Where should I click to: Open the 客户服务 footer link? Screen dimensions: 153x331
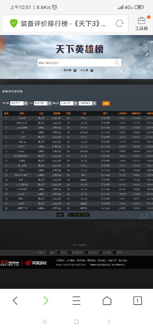pyautogui.click(x=71, y=261)
